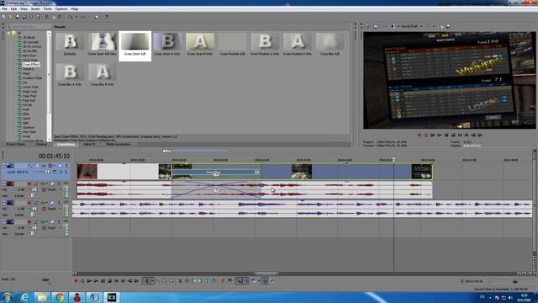Click Record in the timeline transport bar
Screen dimensions: 538x303
(x=76, y=281)
